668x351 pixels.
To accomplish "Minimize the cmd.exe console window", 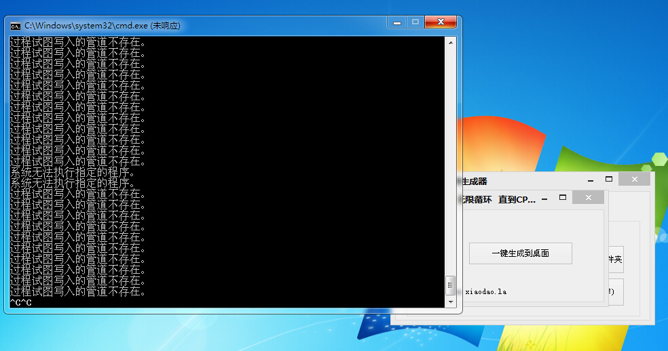I will 397,23.
